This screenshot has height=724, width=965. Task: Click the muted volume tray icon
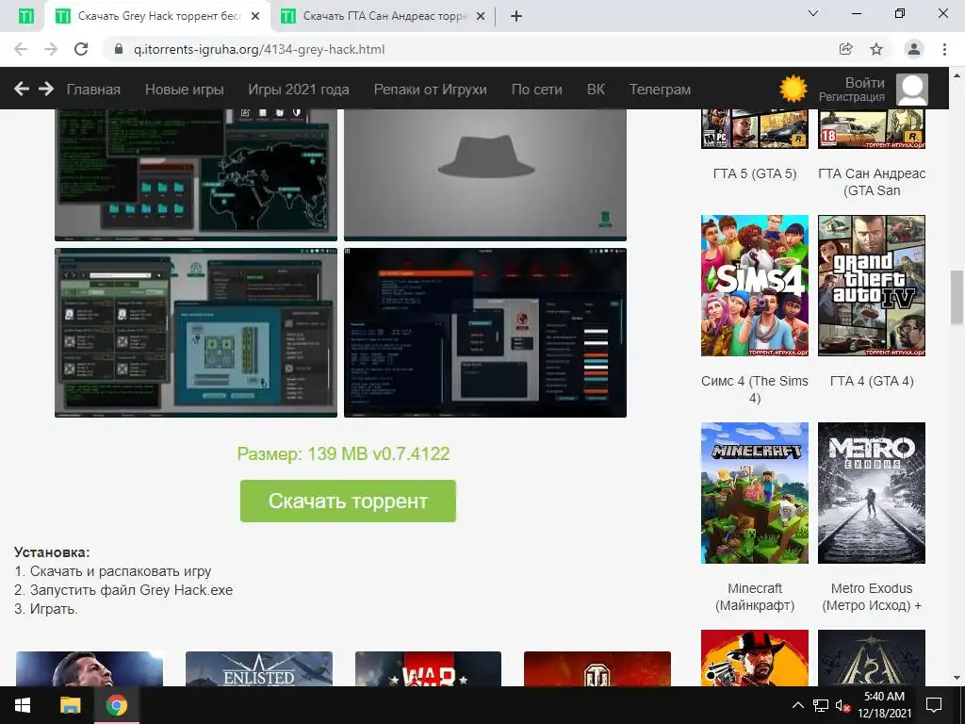tap(842, 705)
